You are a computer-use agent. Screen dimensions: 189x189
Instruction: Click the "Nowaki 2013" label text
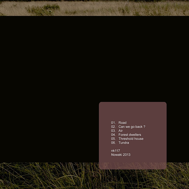(x=121, y=155)
